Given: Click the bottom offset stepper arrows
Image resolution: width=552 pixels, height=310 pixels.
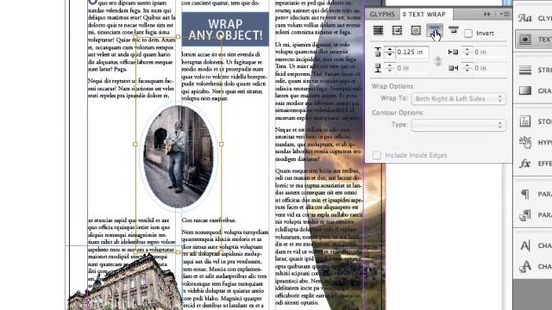Looking at the screenshot, I should click(389, 68).
